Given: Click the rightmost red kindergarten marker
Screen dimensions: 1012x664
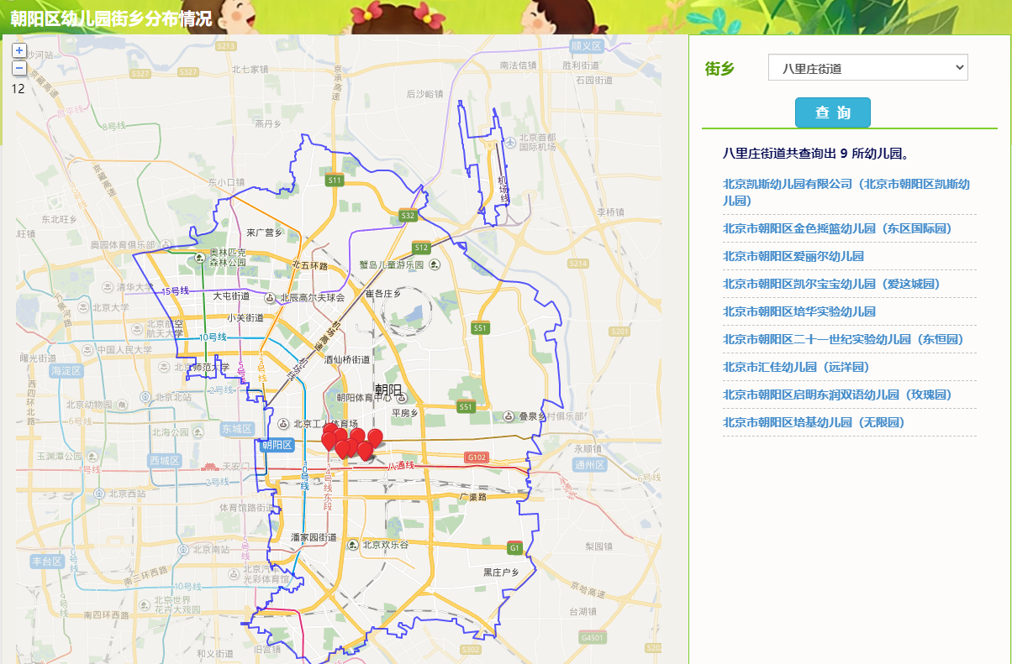Looking at the screenshot, I should tap(375, 437).
